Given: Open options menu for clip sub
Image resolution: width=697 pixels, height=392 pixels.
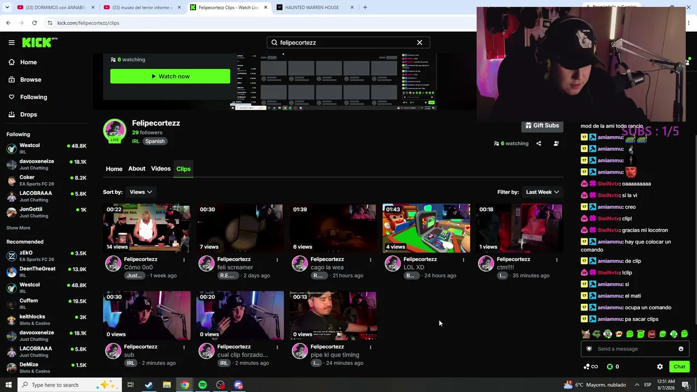Looking at the screenshot, I should click(x=184, y=347).
